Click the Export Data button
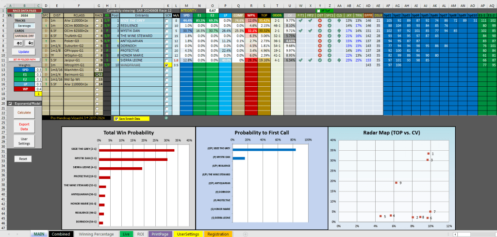 [24, 127]
